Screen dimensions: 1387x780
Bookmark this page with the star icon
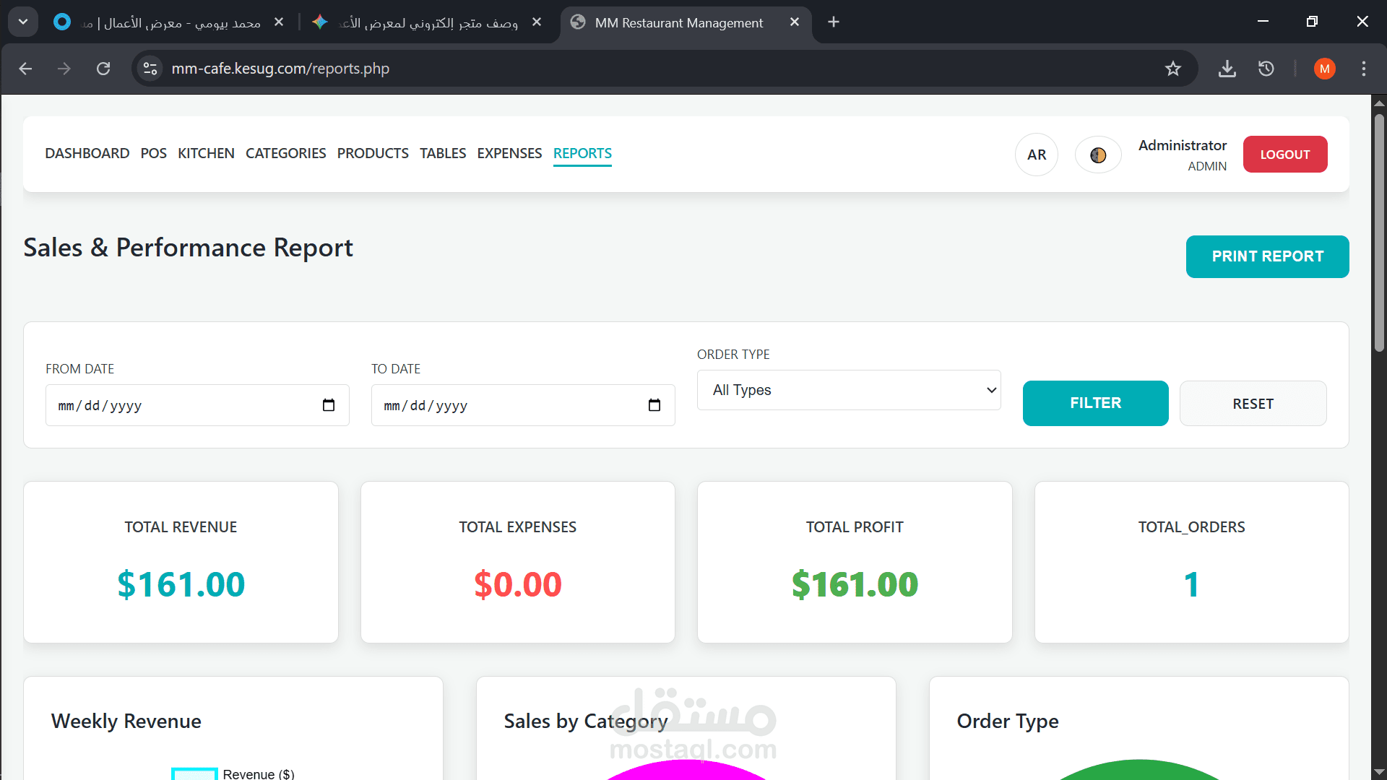click(x=1173, y=69)
